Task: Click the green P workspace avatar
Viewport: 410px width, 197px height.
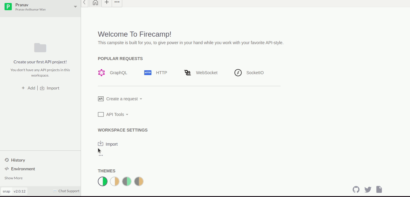Action: (x=8, y=6)
